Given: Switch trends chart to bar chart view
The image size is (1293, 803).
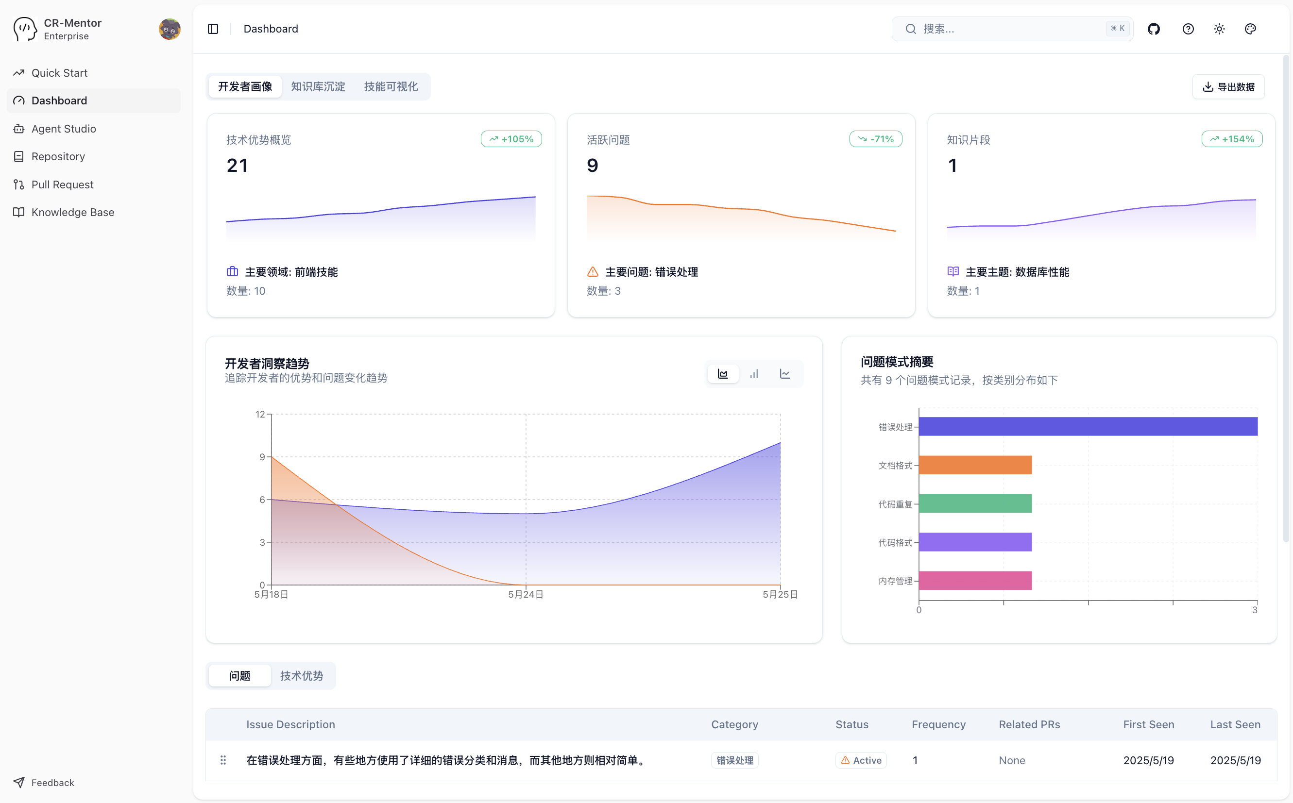Looking at the screenshot, I should point(754,373).
